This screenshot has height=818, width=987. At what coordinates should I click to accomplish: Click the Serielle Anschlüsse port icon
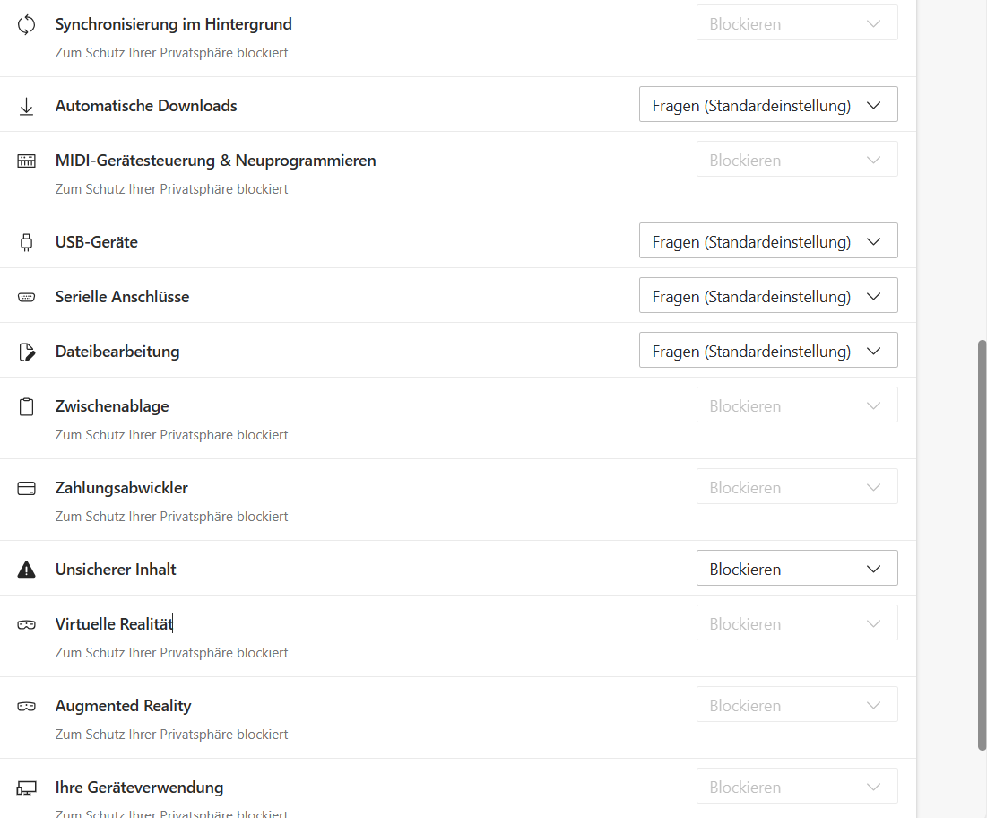pyautogui.click(x=27, y=297)
